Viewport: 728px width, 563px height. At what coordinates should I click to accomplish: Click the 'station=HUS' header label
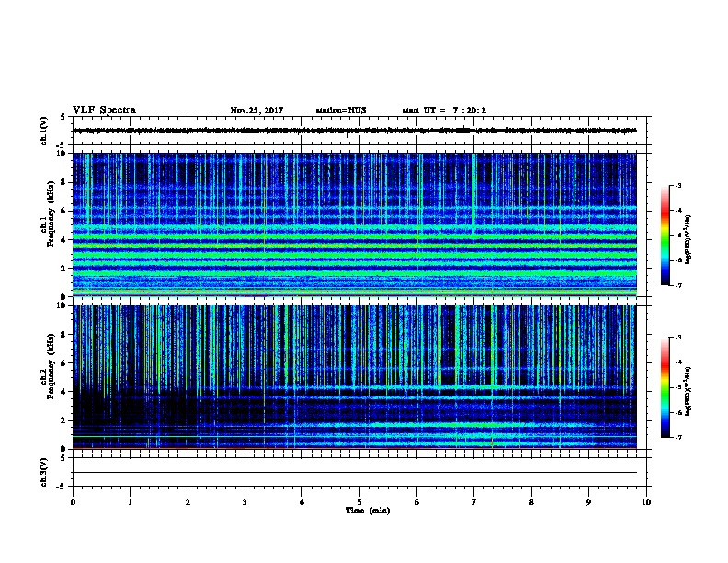point(341,110)
